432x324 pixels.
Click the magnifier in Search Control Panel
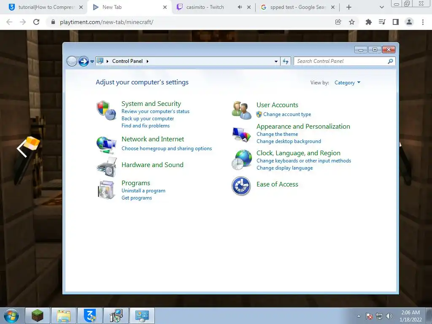(x=390, y=61)
